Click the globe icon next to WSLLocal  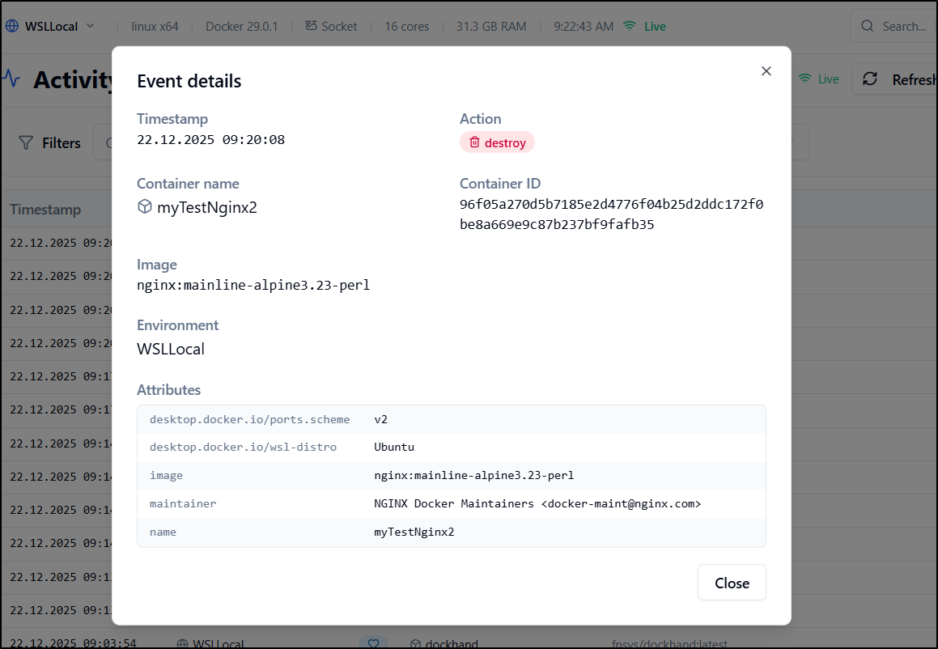(12, 26)
